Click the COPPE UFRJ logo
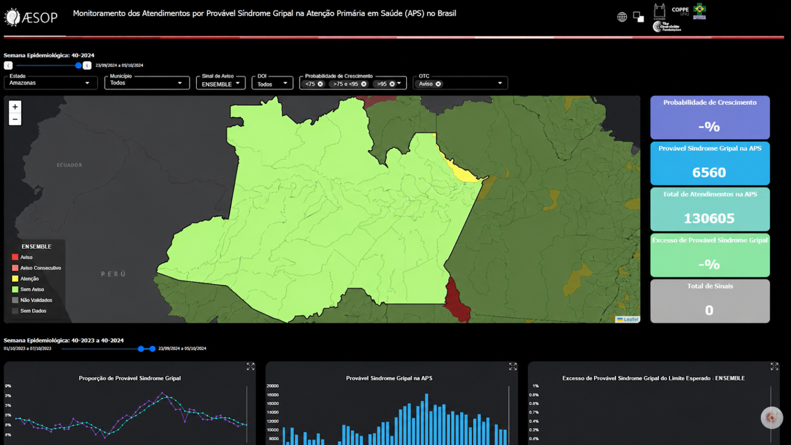 tap(680, 11)
